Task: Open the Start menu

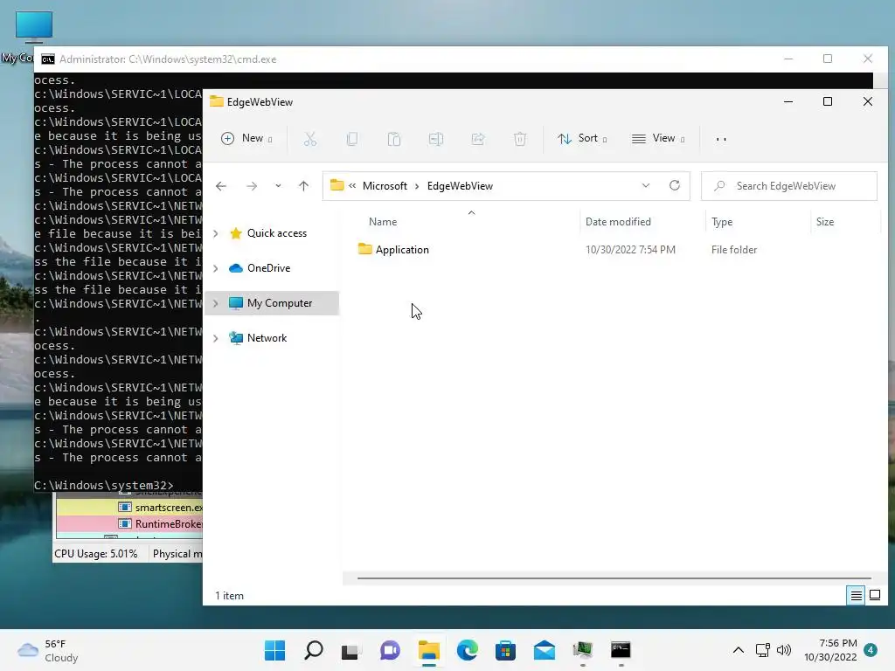Action: click(274, 650)
